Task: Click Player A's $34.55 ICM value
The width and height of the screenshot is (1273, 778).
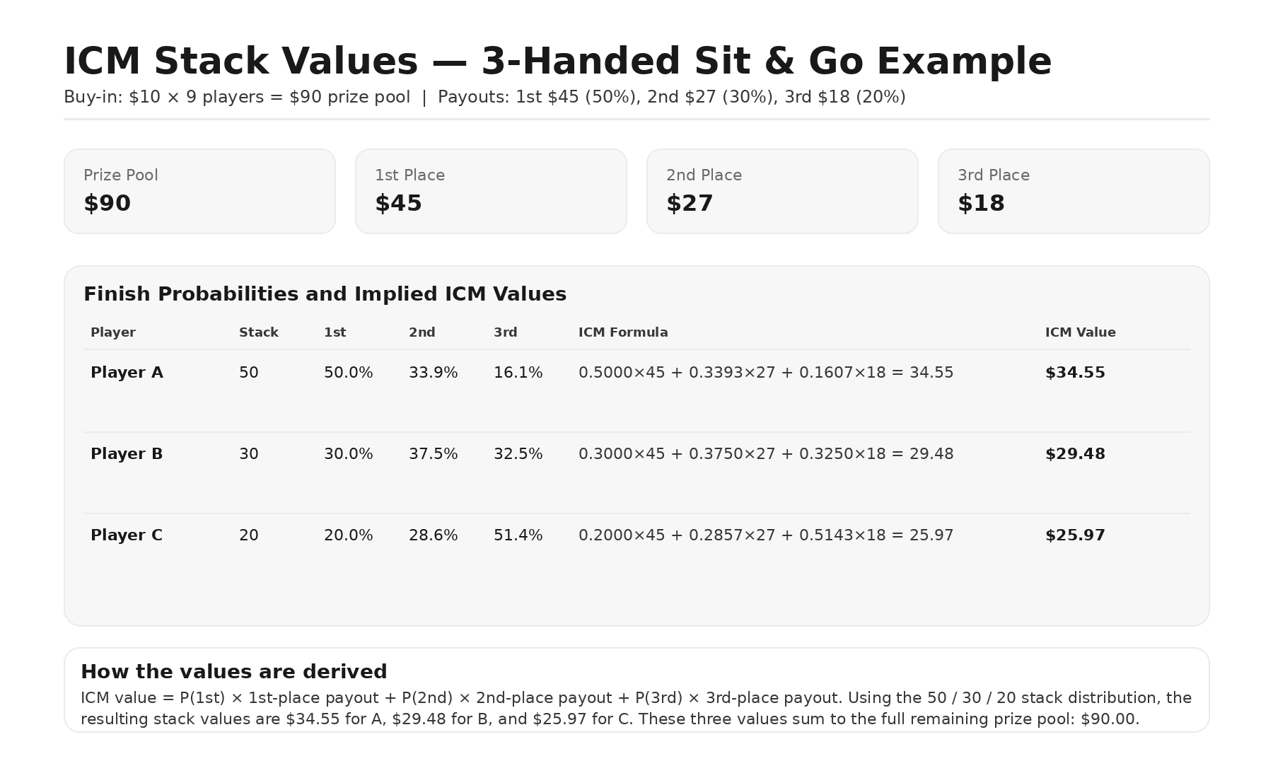Action: (x=1075, y=373)
